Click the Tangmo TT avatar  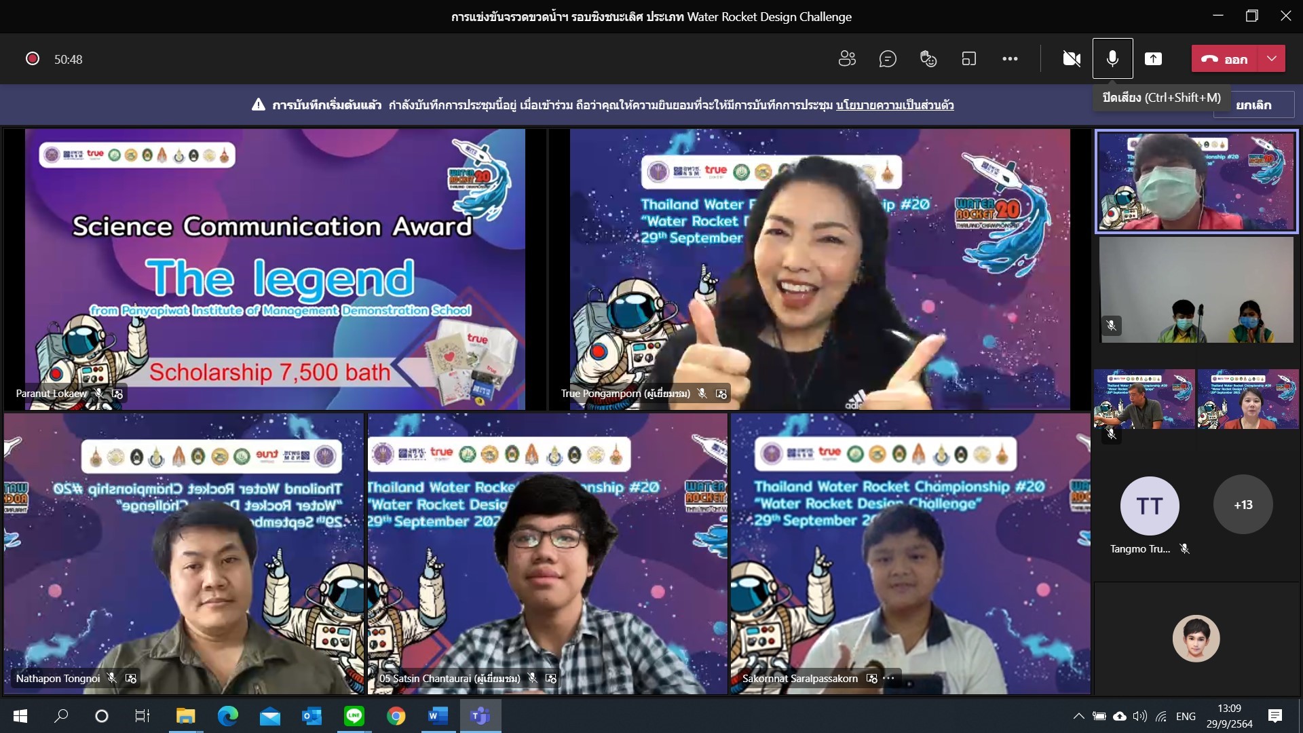click(1150, 506)
